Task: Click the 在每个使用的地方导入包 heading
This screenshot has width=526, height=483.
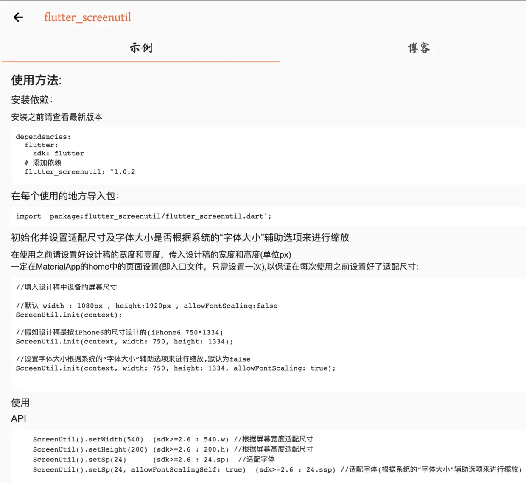Action: (x=65, y=196)
